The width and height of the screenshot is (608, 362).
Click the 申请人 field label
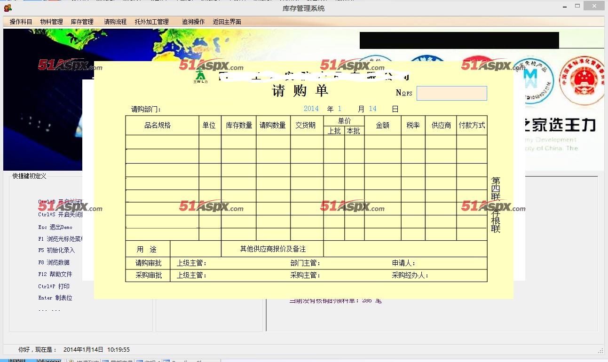(x=403, y=263)
